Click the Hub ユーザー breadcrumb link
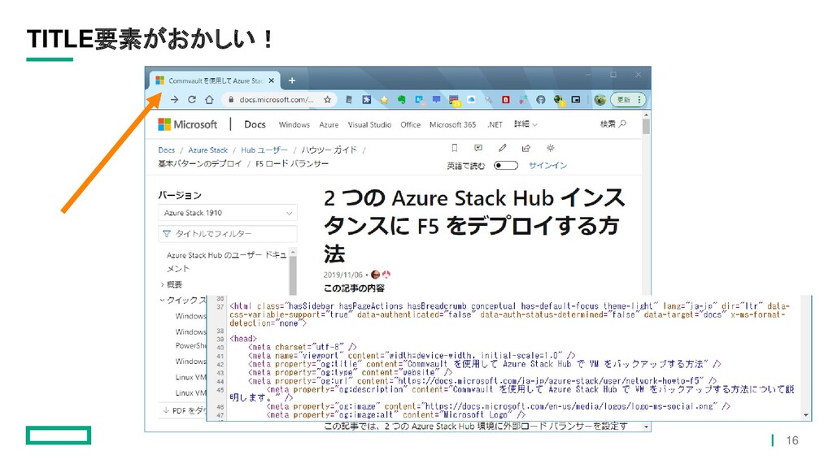The width and height of the screenshot is (833, 468). tap(264, 150)
